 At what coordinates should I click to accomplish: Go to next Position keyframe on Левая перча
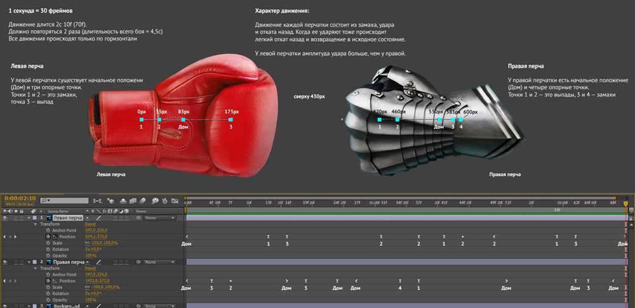[x=17, y=236]
